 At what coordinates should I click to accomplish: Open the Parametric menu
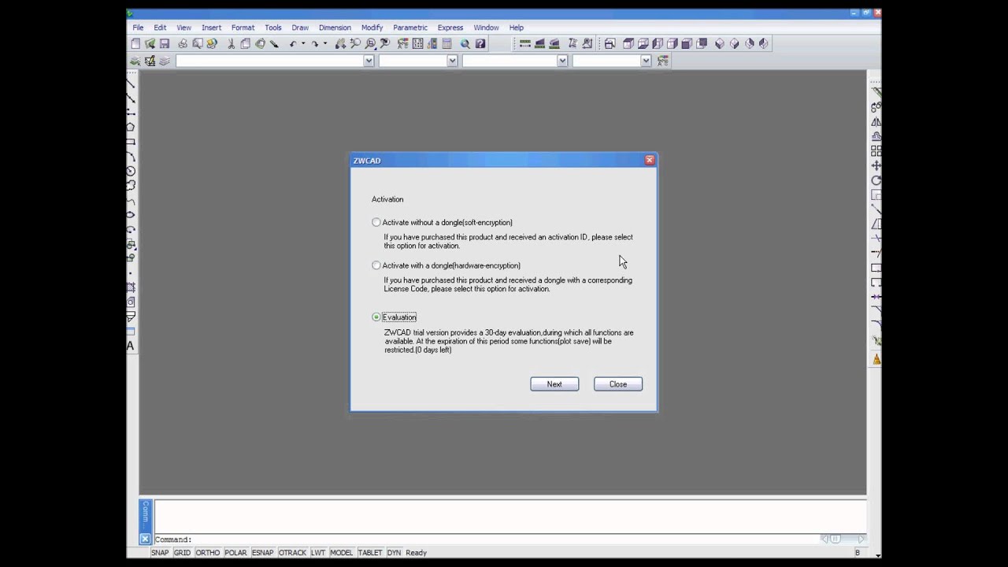410,28
